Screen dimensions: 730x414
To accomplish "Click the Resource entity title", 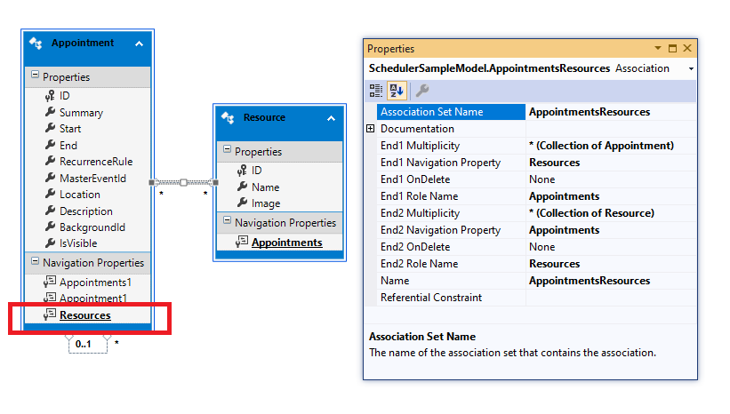I will coord(264,117).
